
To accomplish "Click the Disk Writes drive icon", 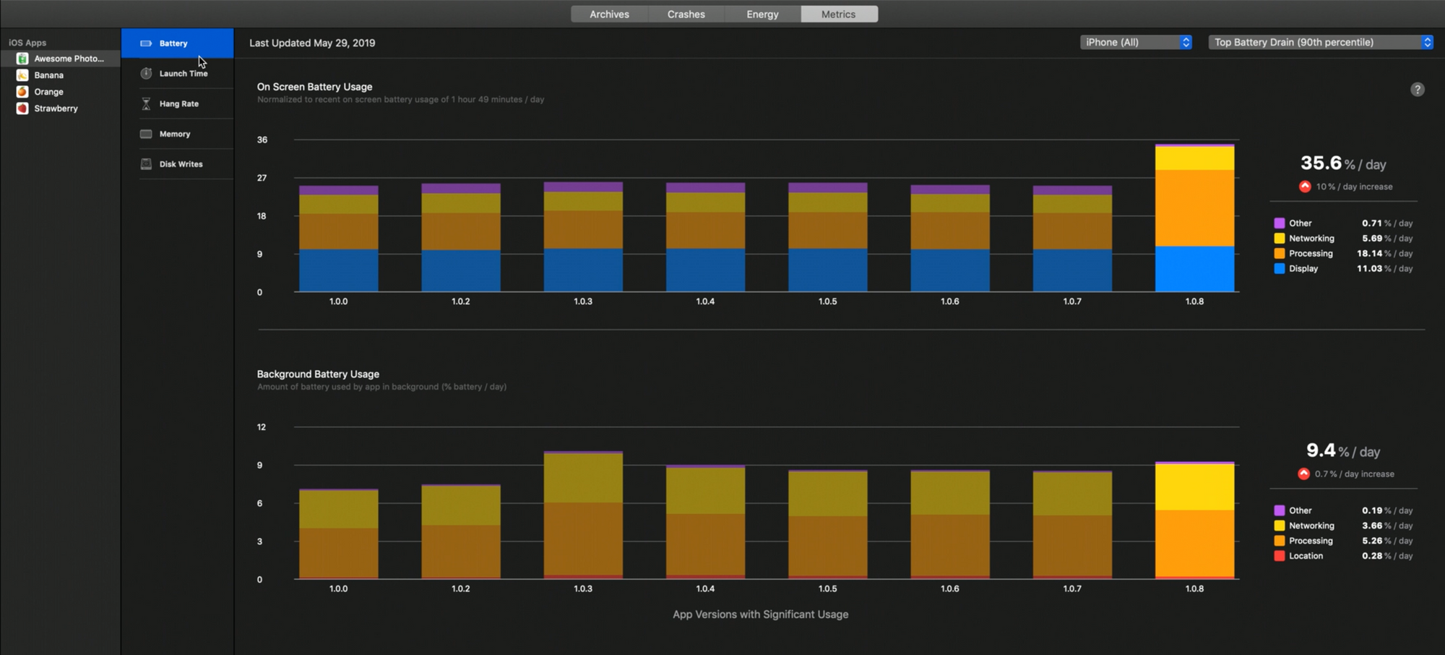I will (x=146, y=164).
